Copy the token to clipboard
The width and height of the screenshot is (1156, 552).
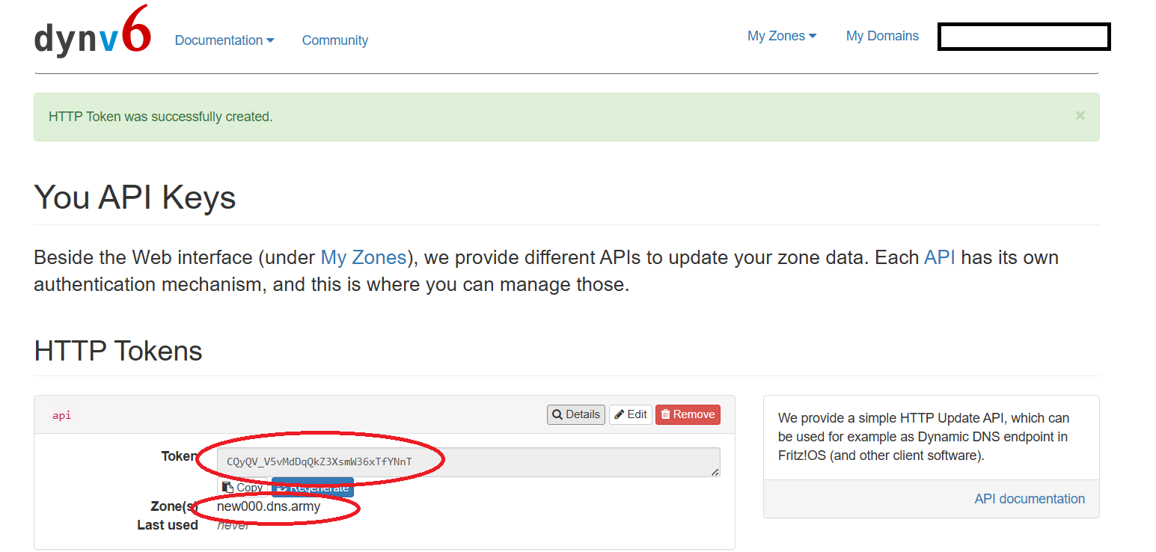(242, 488)
